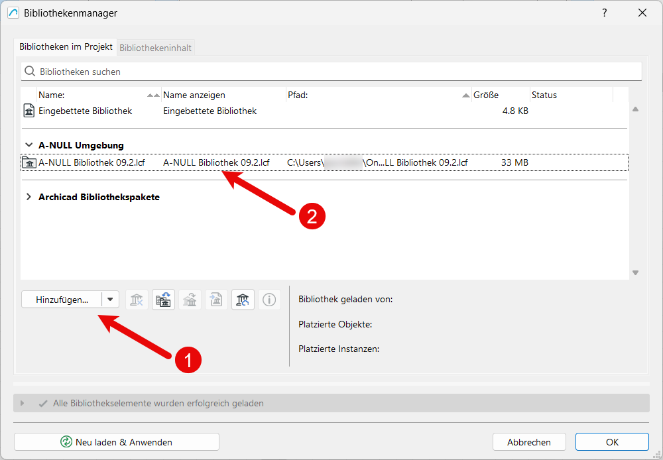Viewport: 663px width, 460px height.
Task: Sort by the Pfad column header
Action: pos(379,95)
